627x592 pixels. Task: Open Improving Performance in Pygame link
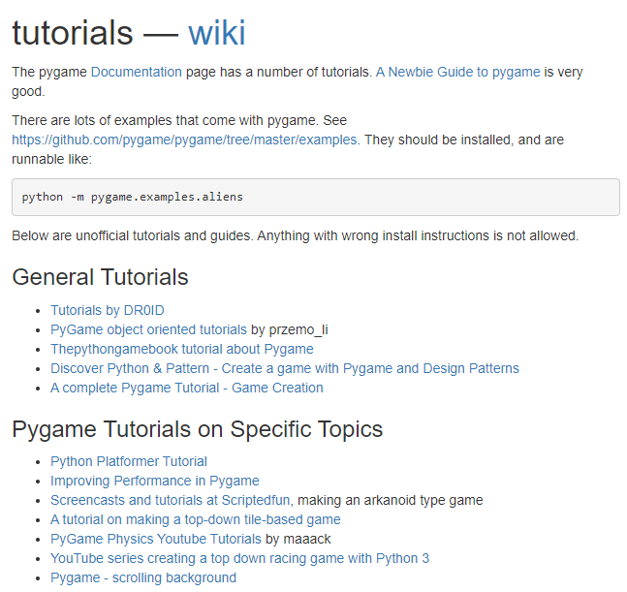click(155, 481)
